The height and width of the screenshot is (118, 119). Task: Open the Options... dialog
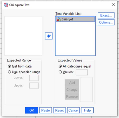pos(106,22)
